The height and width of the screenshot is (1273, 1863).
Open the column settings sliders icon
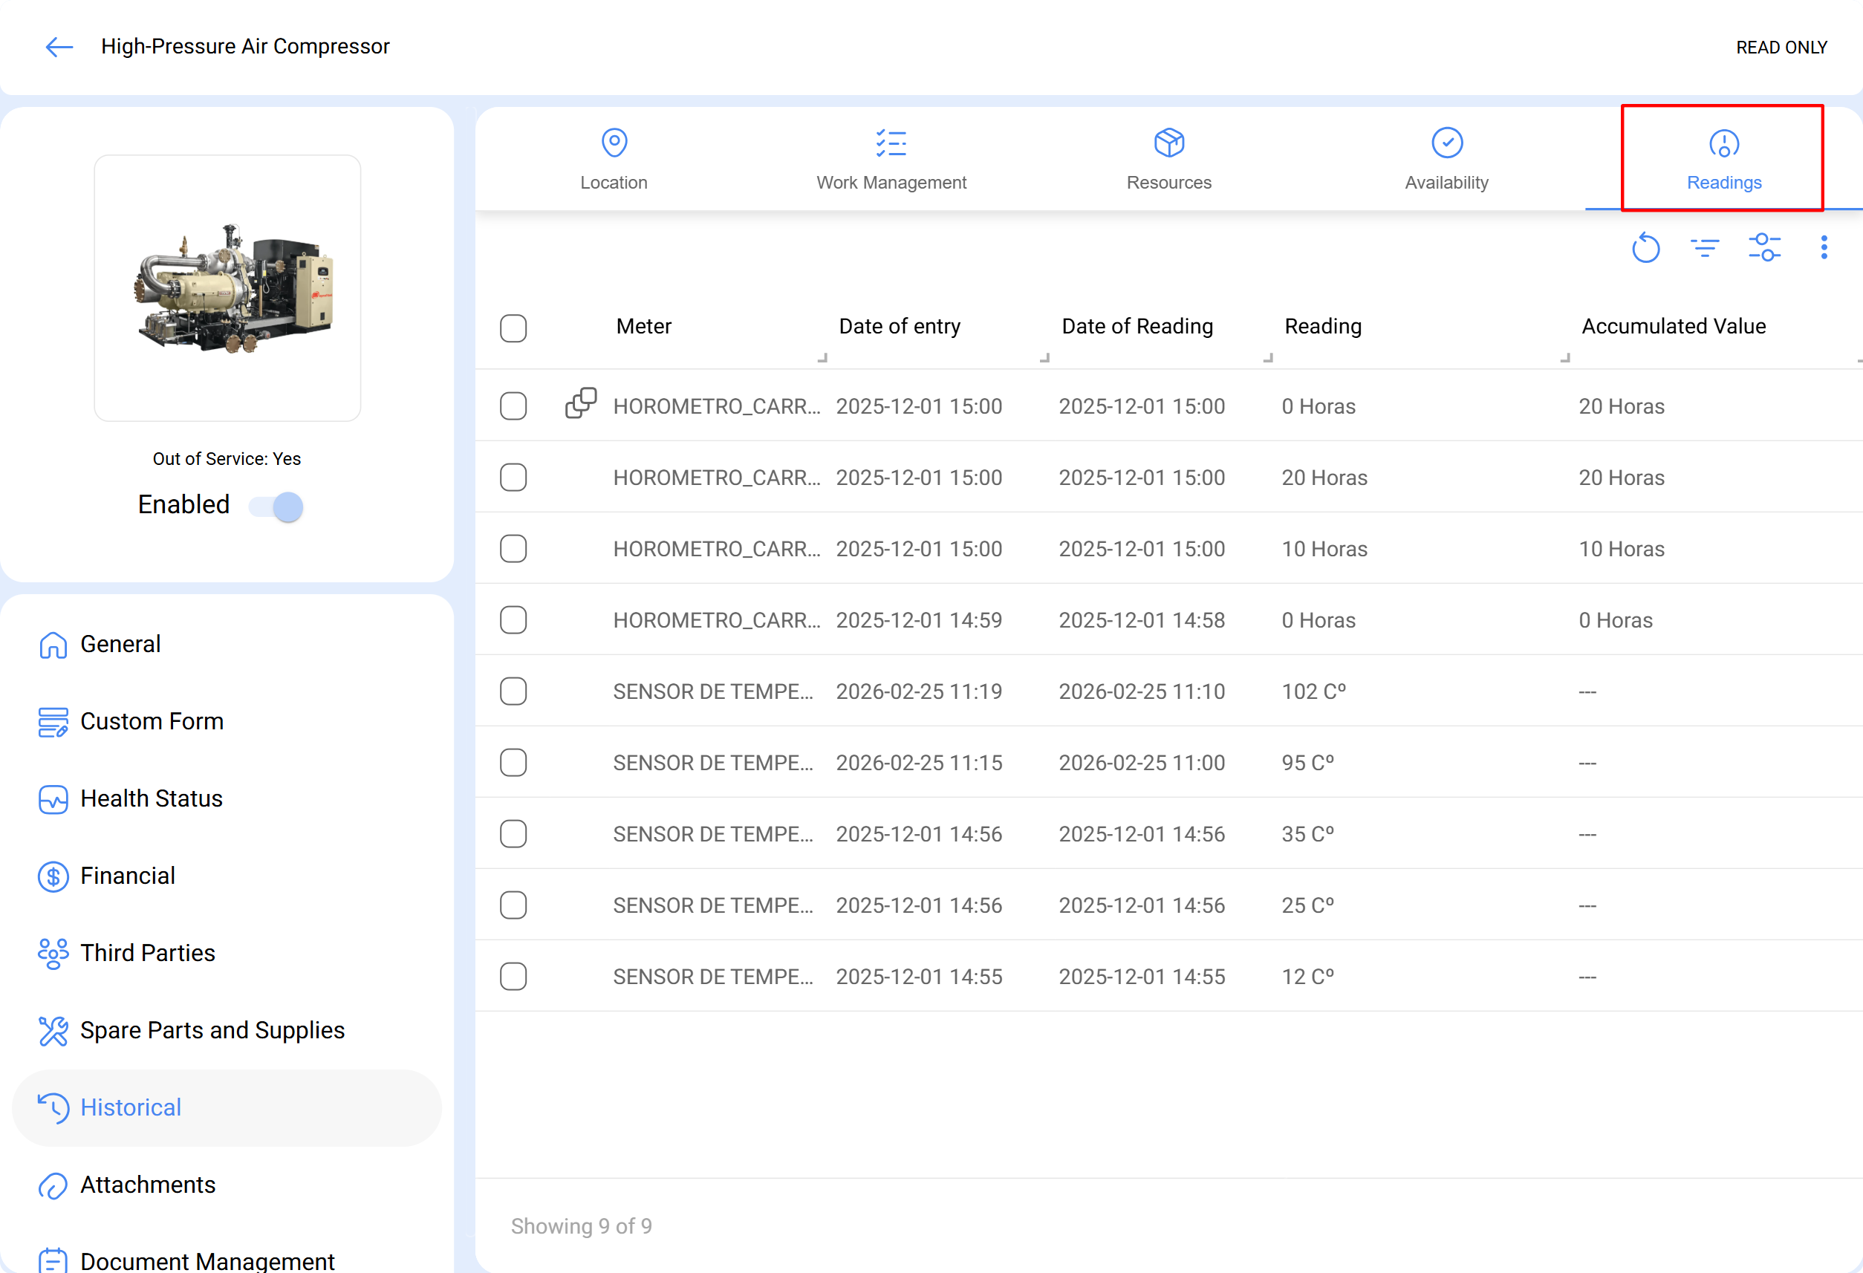(x=1763, y=248)
